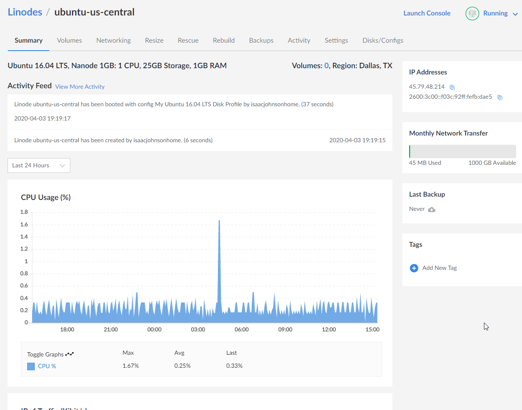Switch to the Volumes tab
This screenshot has height=410, width=522.
(69, 41)
